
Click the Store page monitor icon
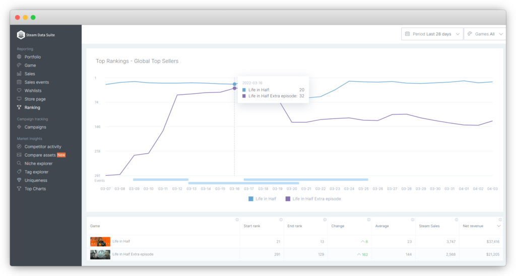click(x=19, y=99)
